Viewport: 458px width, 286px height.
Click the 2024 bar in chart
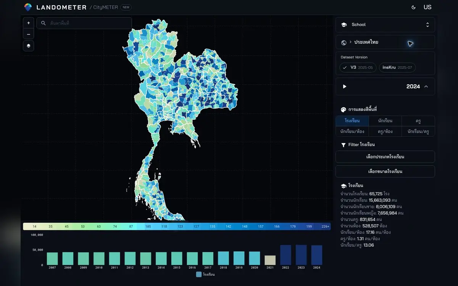(x=317, y=255)
